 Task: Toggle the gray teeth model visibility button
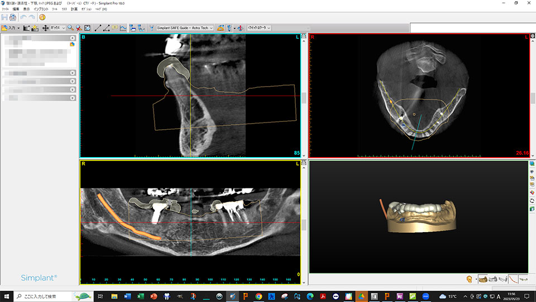(x=493, y=279)
